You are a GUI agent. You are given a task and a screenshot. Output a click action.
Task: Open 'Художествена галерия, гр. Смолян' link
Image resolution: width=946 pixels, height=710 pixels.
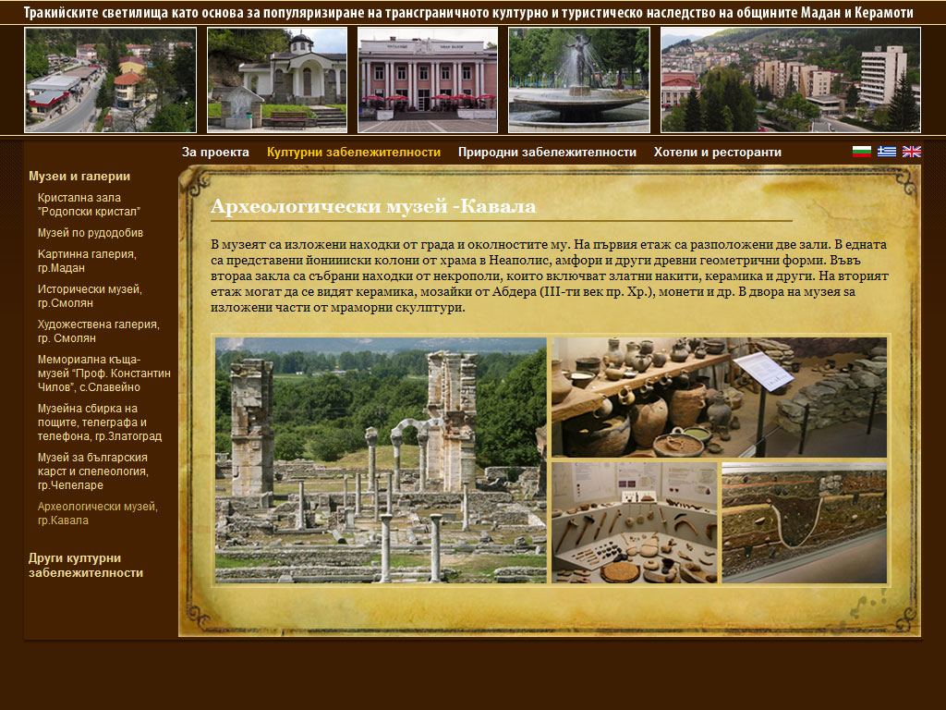(98, 331)
